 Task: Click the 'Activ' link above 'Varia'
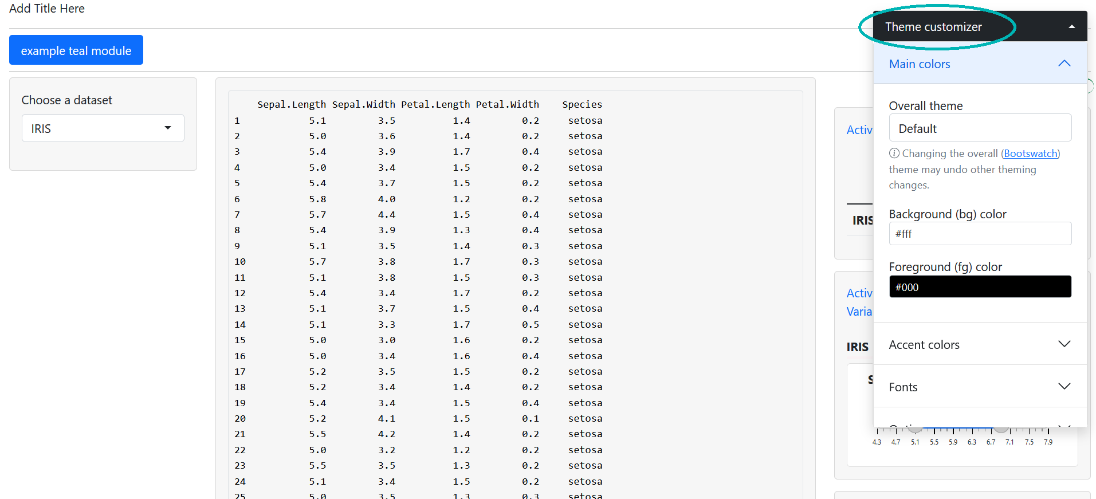pos(859,293)
